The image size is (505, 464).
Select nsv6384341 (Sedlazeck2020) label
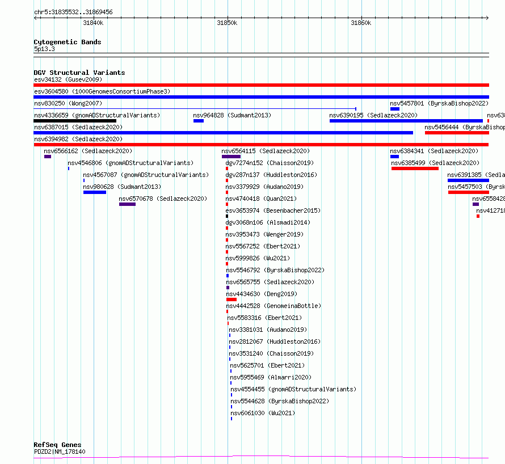pos(434,151)
